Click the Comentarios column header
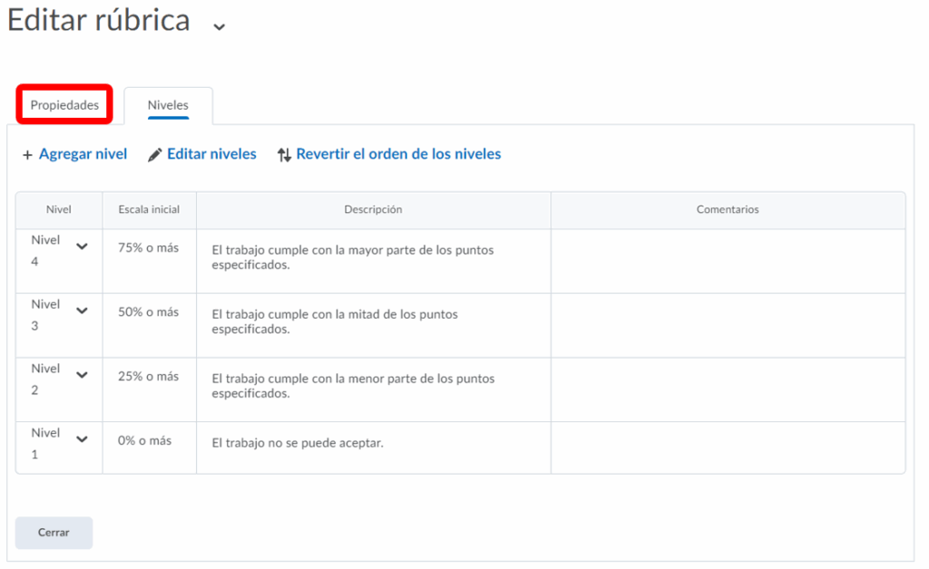The height and width of the screenshot is (569, 929). [728, 209]
